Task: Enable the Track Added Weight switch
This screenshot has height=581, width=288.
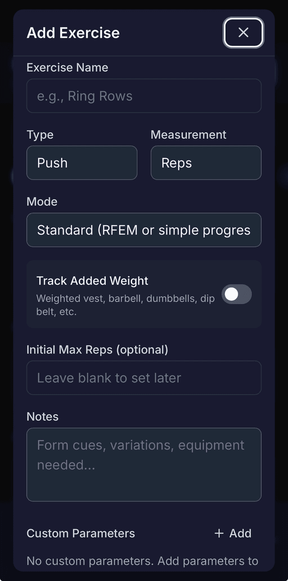Action: 236,294
